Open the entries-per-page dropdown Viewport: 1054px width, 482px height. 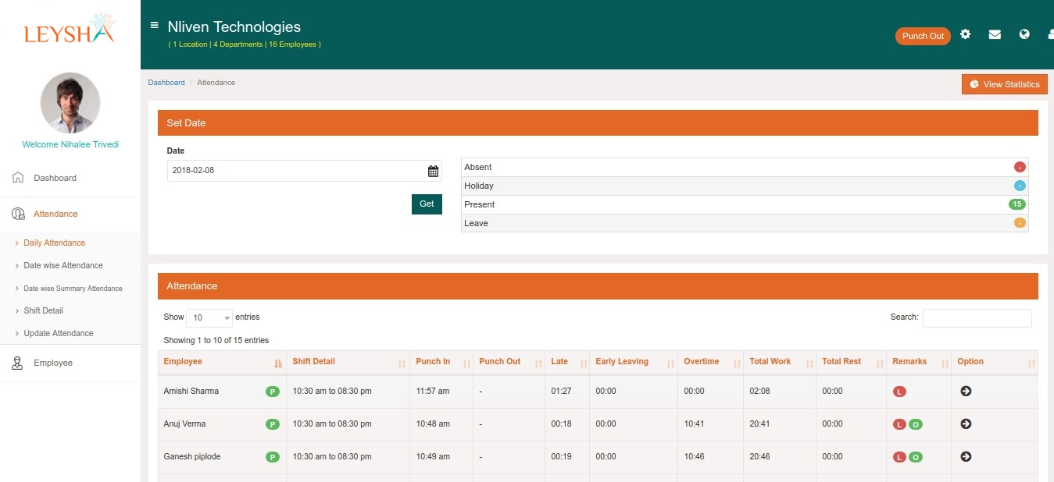(x=209, y=317)
